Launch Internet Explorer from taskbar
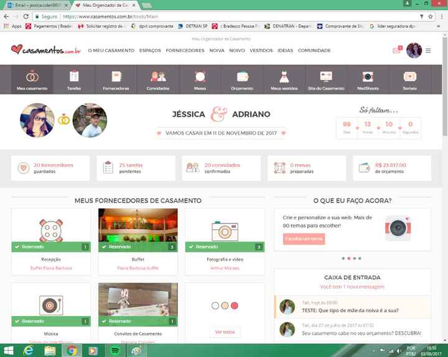Viewport: 448px width, 357px height. [x=28, y=350]
